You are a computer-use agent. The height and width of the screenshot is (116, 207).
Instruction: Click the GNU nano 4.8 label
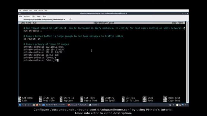pos(29,23)
